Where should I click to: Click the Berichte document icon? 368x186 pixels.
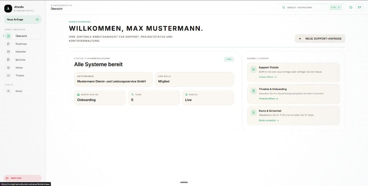tap(9, 60)
